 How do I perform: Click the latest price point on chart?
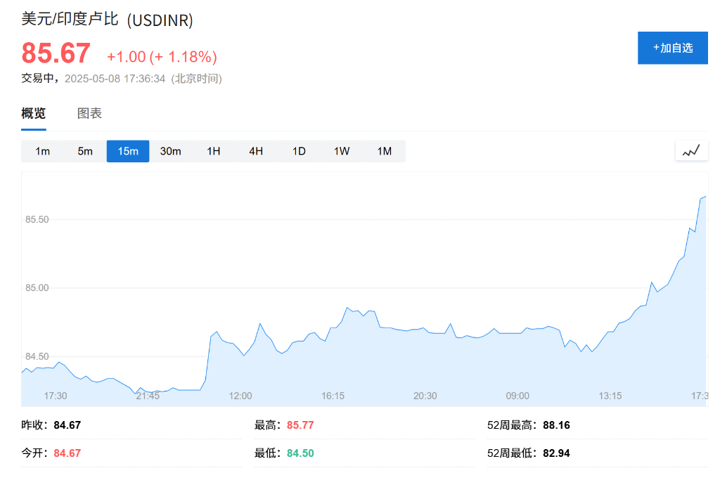pos(705,197)
